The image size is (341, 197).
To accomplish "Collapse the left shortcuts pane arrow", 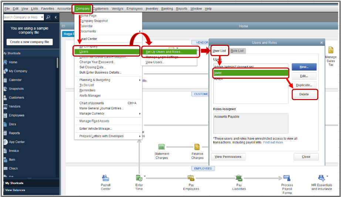I will [56, 17].
